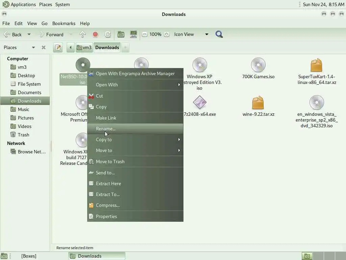Open the Back history dropdown arrow

29,34
